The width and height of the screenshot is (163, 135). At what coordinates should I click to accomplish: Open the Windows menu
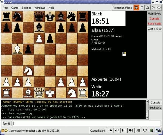pos(40,8)
